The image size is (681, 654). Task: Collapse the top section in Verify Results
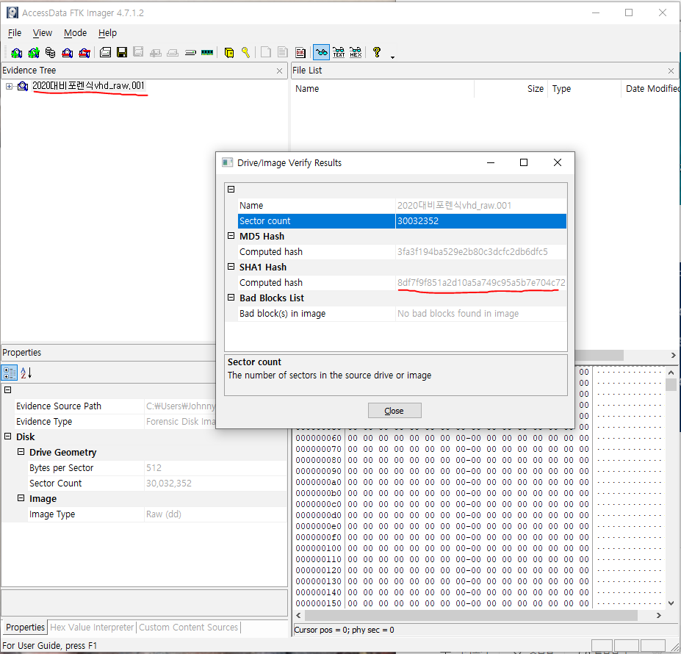point(231,189)
